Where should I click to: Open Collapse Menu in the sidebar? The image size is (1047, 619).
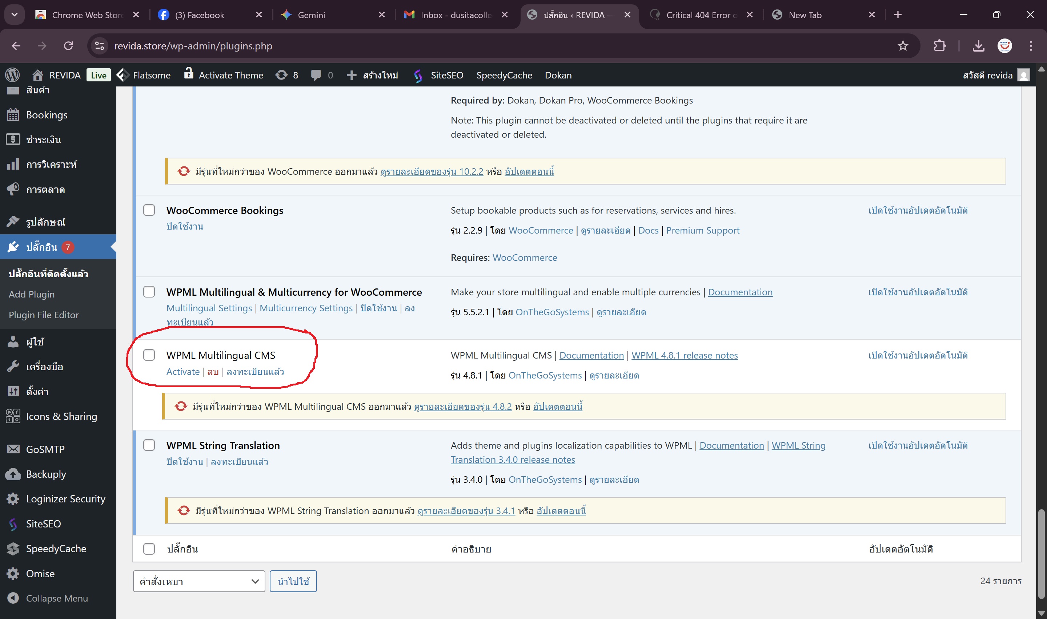(x=57, y=598)
